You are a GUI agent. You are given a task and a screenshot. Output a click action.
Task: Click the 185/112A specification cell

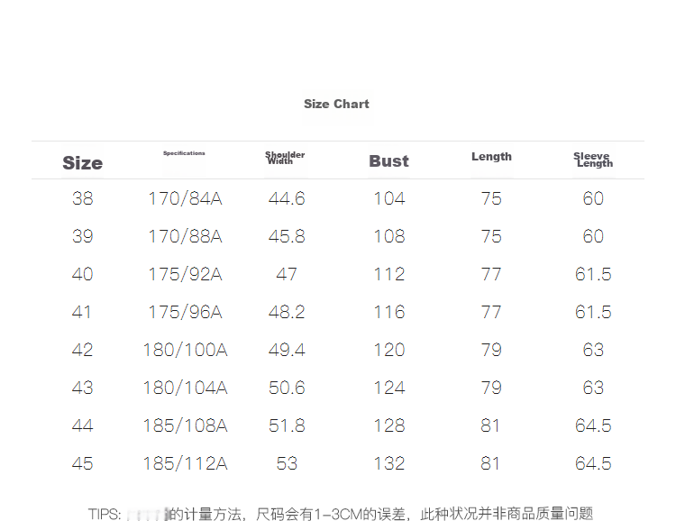pos(185,463)
